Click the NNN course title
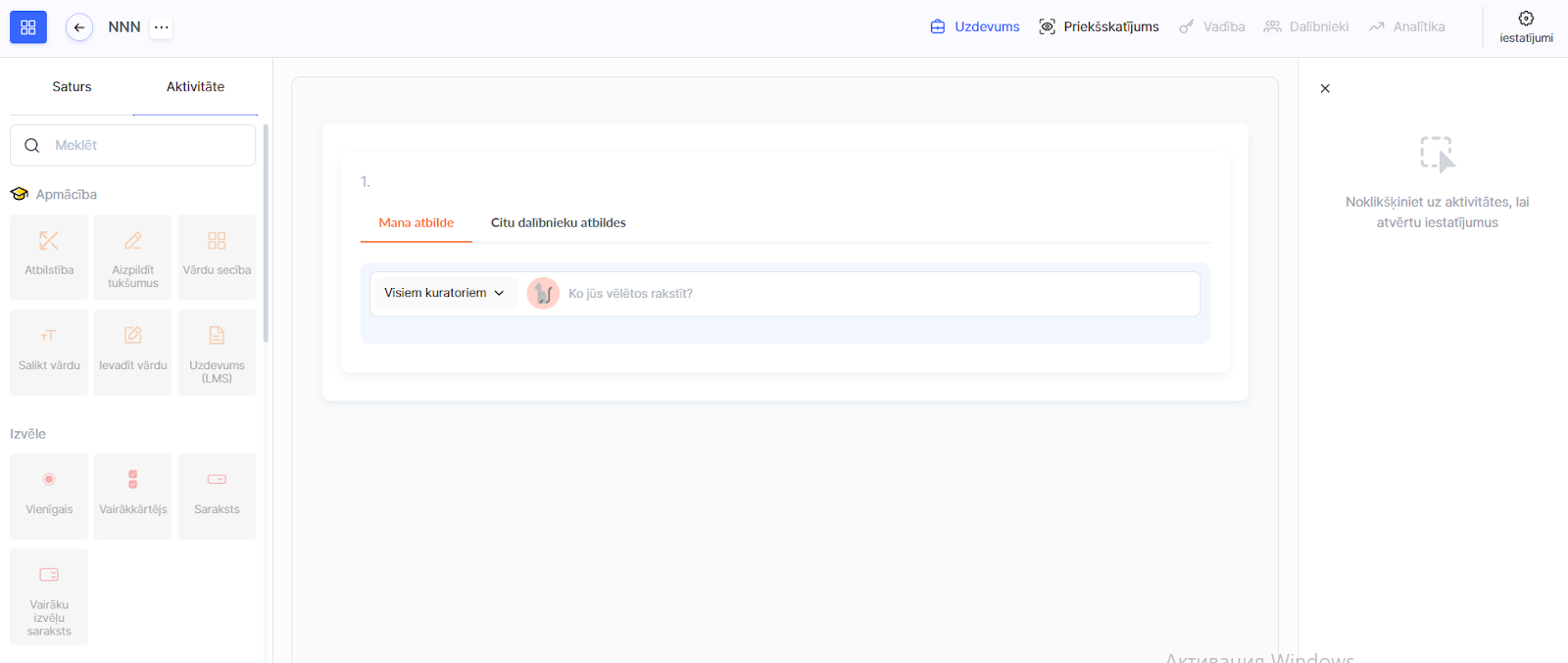The image size is (1568, 663). click(x=124, y=27)
